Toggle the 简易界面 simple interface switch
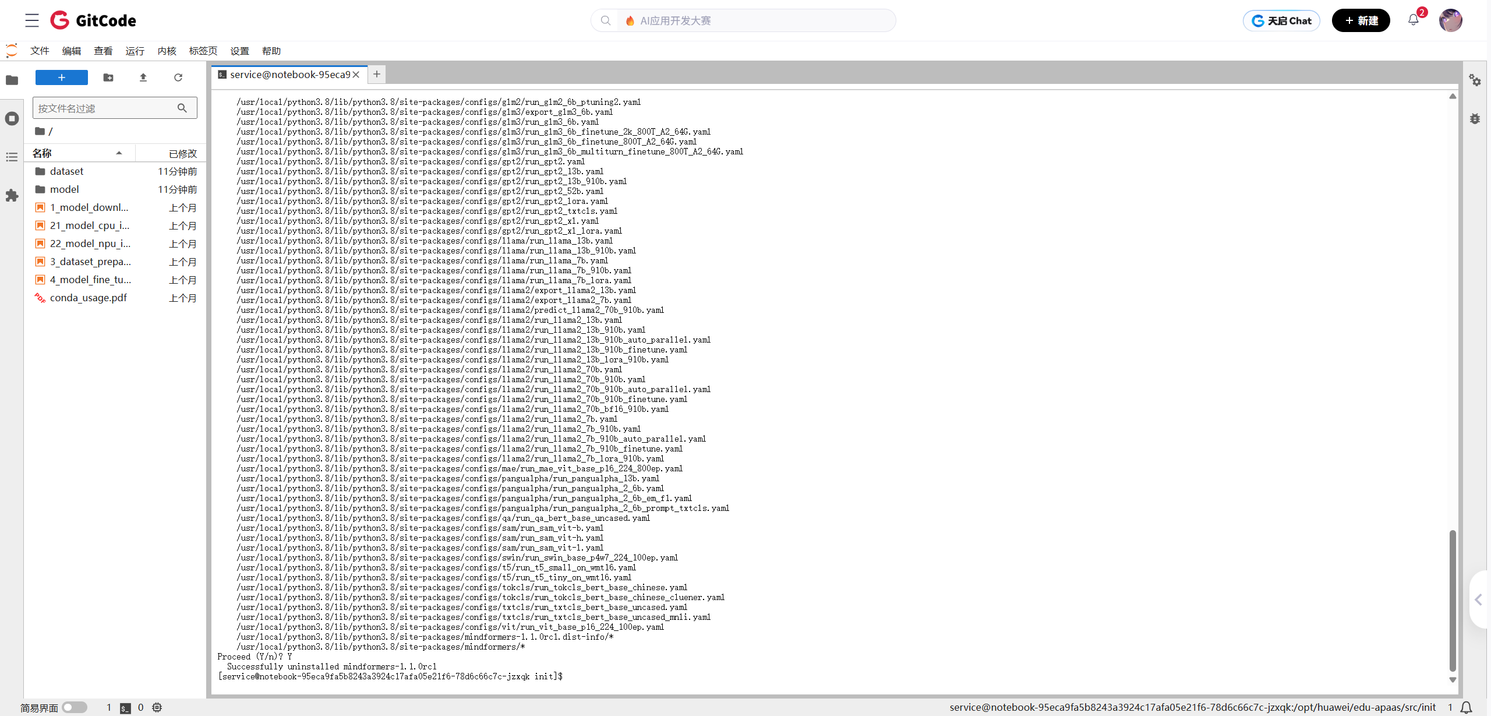 [75, 707]
